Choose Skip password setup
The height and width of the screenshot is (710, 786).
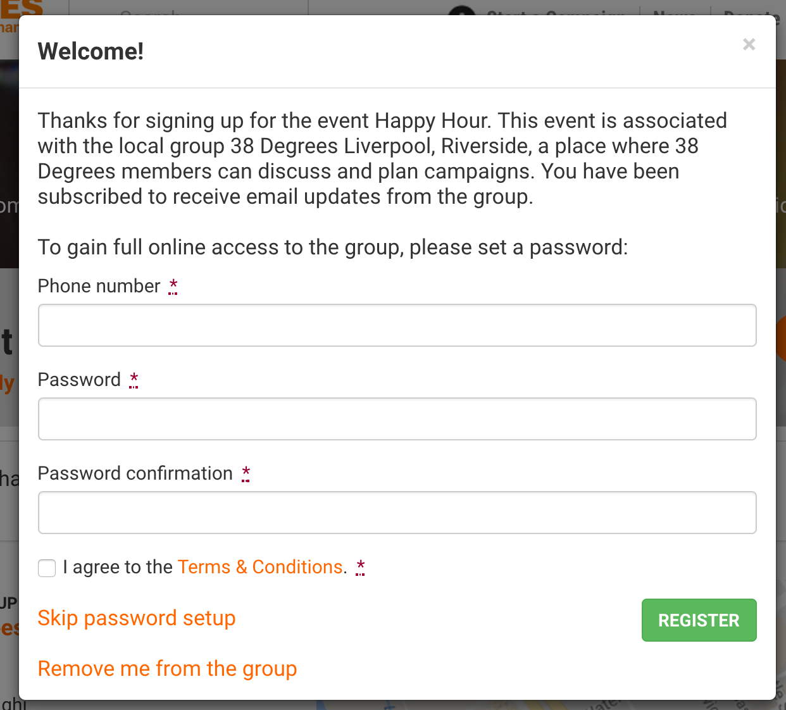137,618
